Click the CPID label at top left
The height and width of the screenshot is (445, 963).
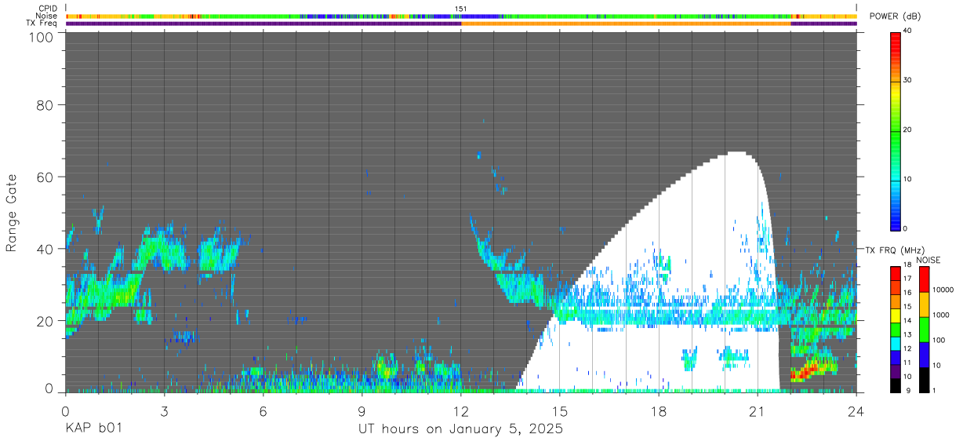[48, 9]
